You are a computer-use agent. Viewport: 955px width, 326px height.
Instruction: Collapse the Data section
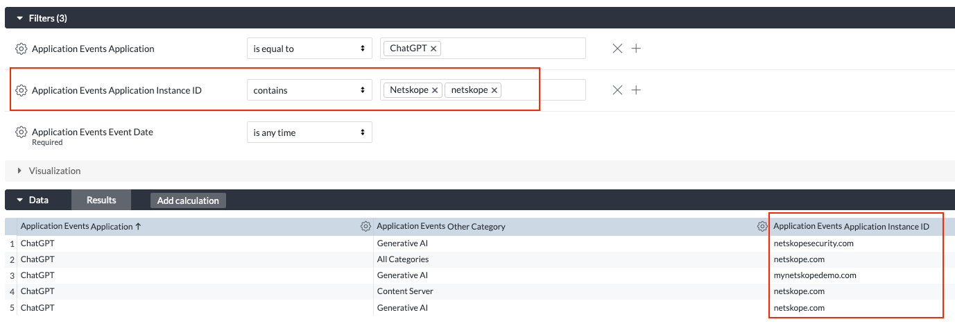point(20,200)
